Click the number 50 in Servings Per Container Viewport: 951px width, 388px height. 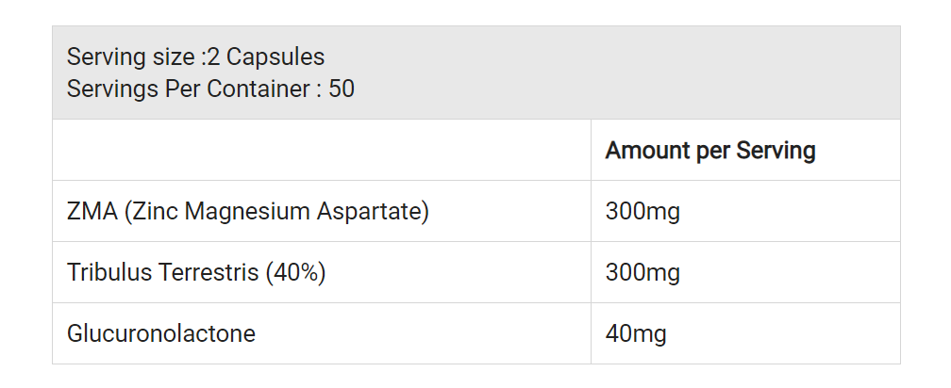tap(342, 89)
